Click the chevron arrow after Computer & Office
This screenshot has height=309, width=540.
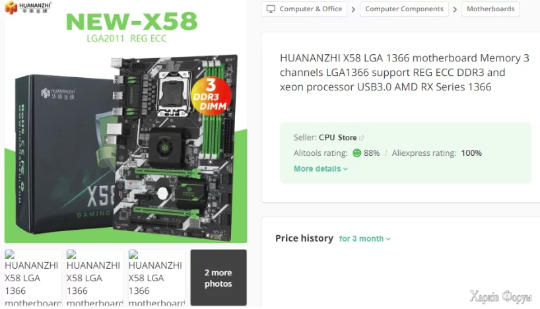(353, 9)
